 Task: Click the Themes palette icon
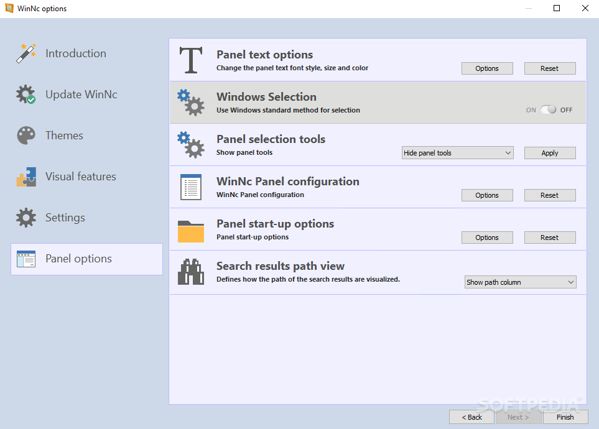(26, 136)
